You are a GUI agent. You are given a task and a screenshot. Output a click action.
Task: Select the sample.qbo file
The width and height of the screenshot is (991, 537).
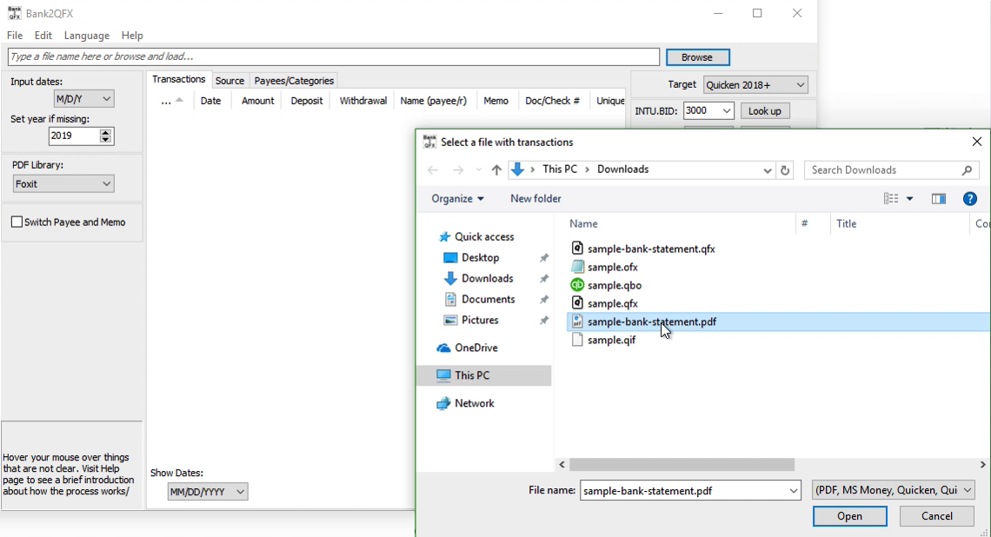(x=606, y=286)
